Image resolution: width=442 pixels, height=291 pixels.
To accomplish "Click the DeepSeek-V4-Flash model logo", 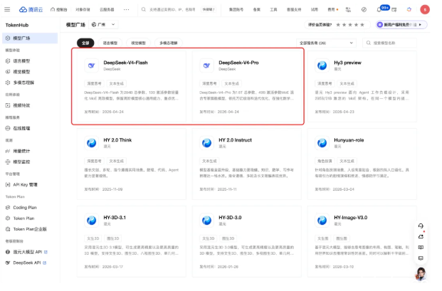I will pyautogui.click(x=91, y=65).
